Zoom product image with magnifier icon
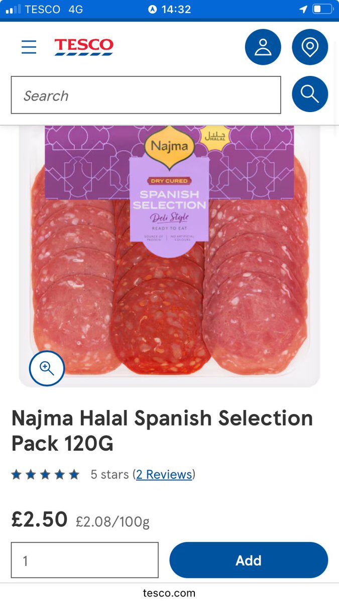339x603 pixels. 47,368
